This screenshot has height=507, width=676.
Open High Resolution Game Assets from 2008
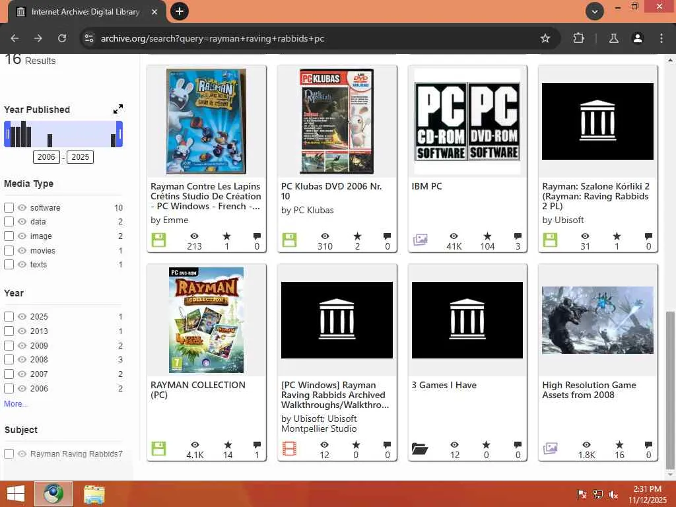point(589,389)
